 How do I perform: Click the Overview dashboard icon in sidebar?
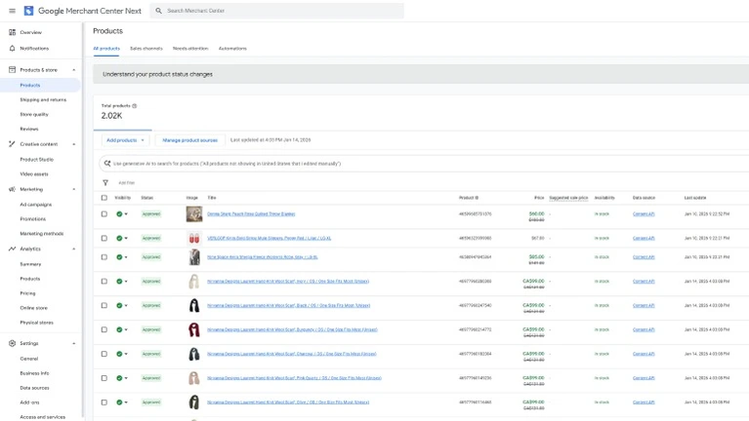point(12,32)
